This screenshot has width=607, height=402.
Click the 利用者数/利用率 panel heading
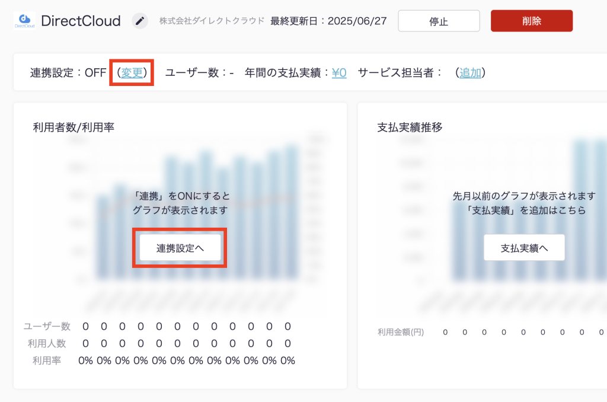click(74, 127)
